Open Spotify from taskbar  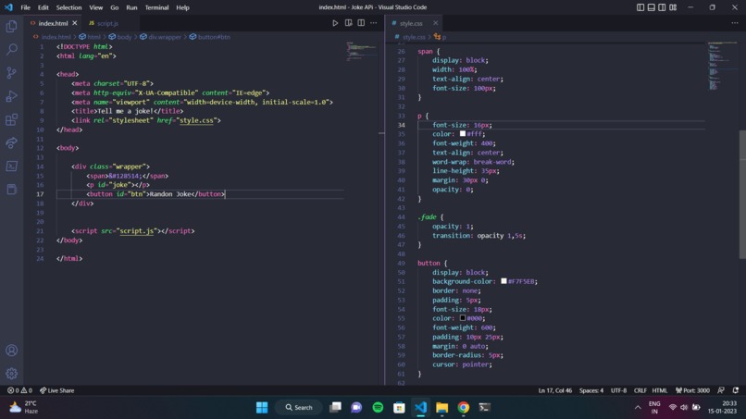(378, 408)
